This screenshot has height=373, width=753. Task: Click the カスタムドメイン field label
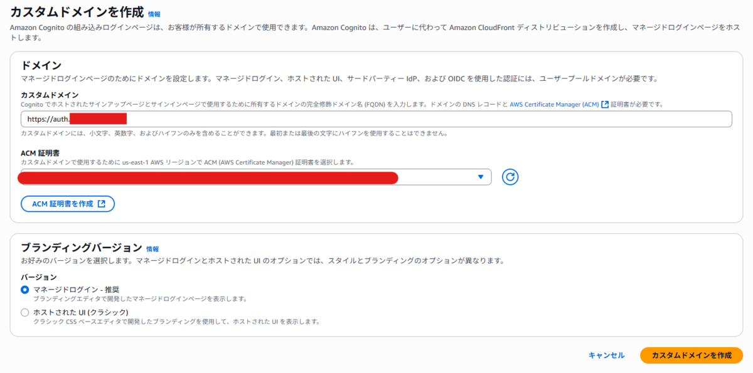(50, 95)
